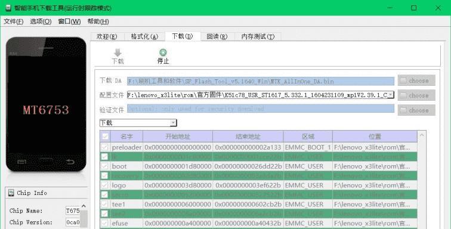The height and width of the screenshot is (229, 451).
Task: Switch to the 格式化(A) tab
Action: click(145, 36)
